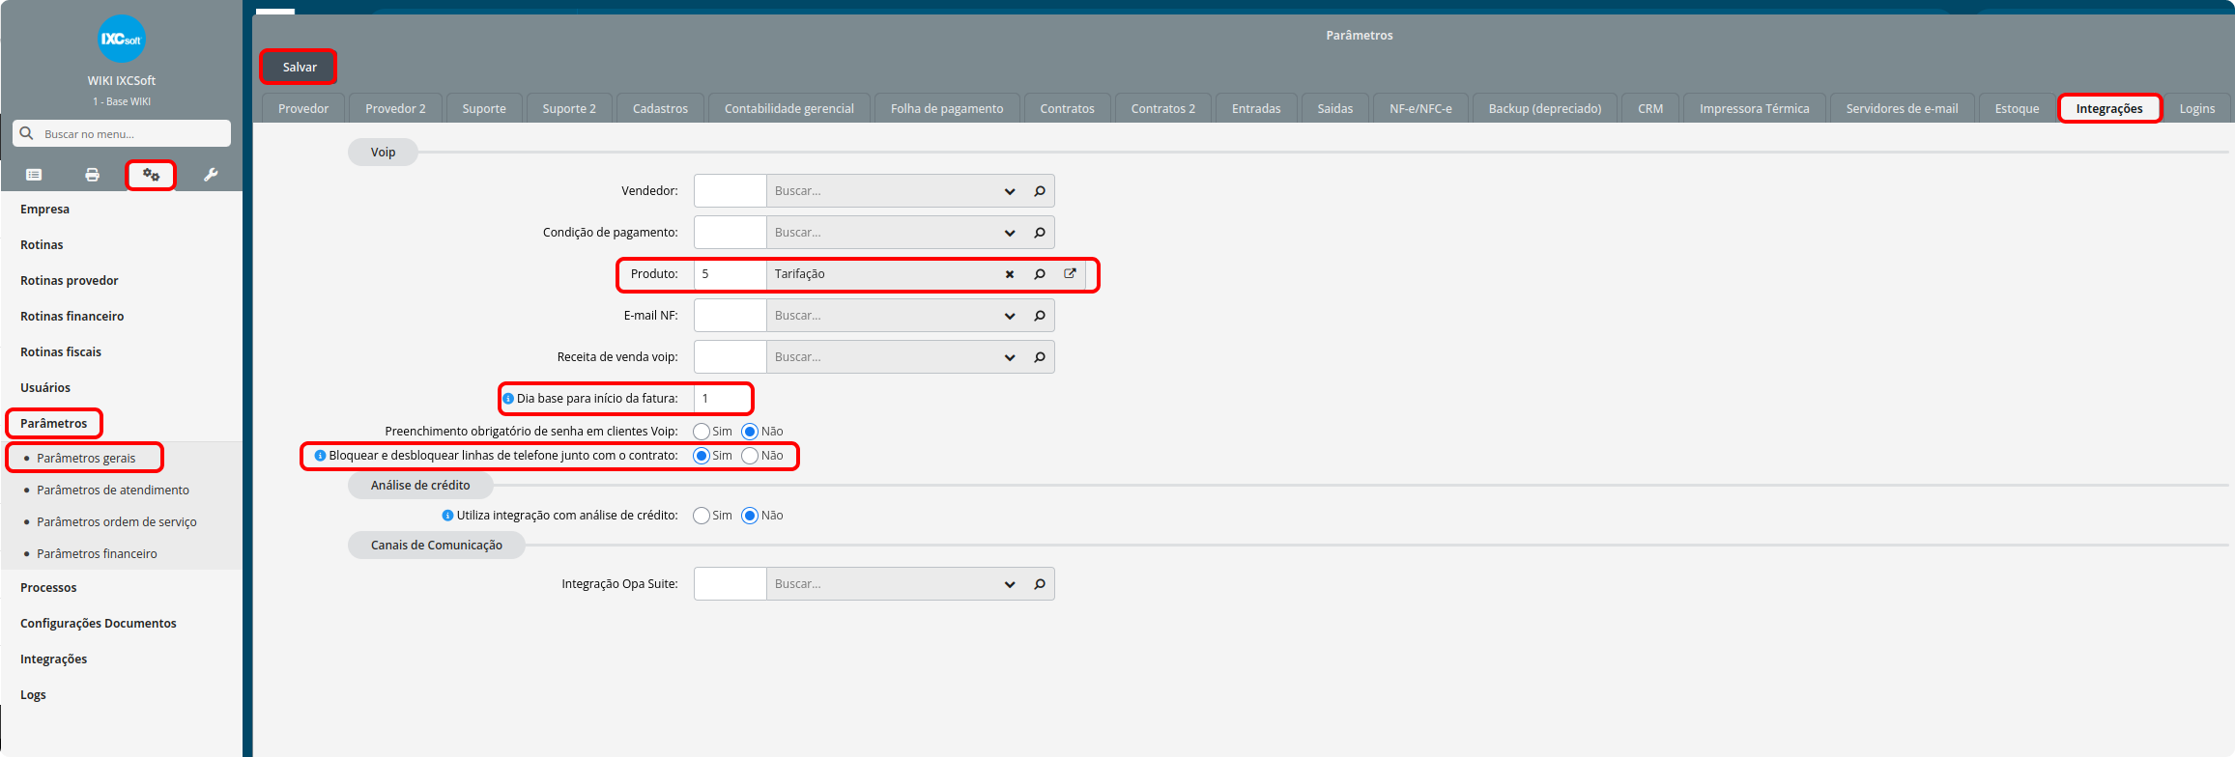Open the wrench tools sidebar icon
2235x757 pixels.
[x=211, y=175]
